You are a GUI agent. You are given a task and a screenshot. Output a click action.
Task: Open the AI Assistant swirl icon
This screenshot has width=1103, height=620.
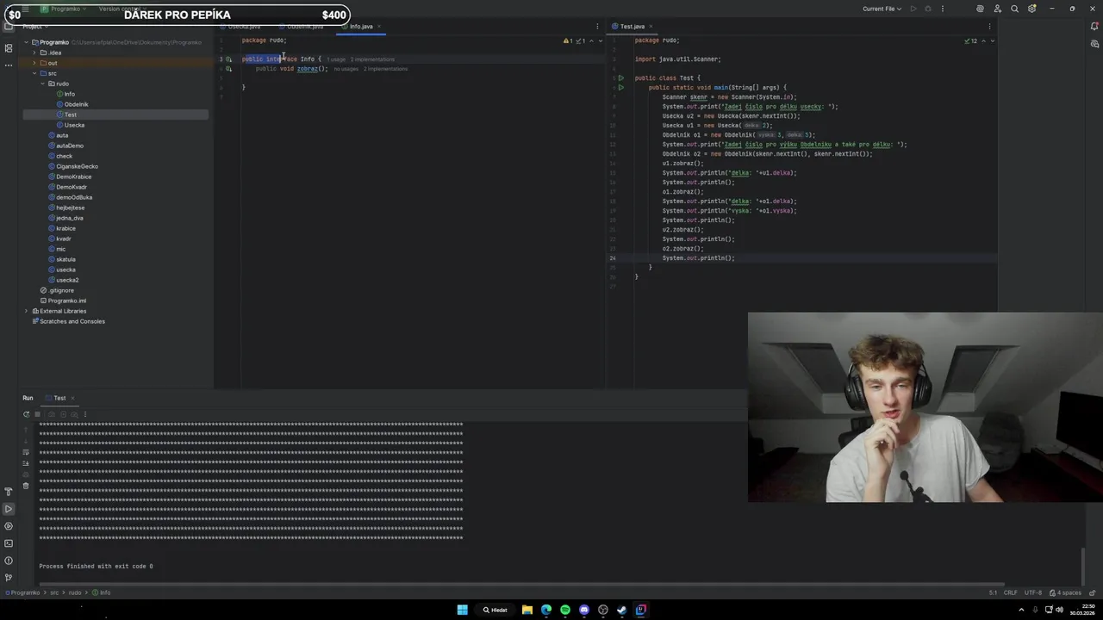pyautogui.click(x=980, y=9)
